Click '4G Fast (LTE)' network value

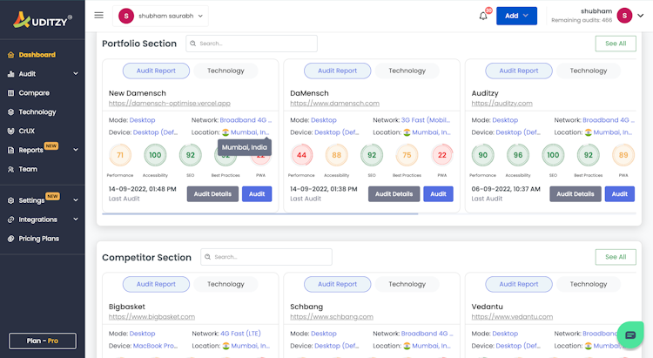pos(240,334)
